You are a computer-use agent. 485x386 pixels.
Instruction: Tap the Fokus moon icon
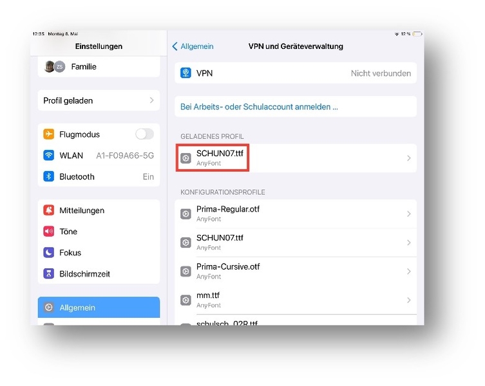point(48,253)
